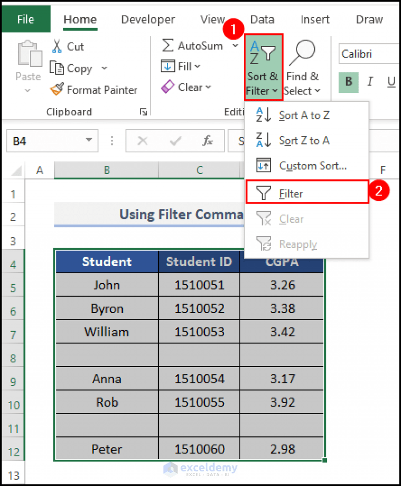Image resolution: width=401 pixels, height=486 pixels.
Task: Click the Clear eraser icon
Action: (x=168, y=87)
